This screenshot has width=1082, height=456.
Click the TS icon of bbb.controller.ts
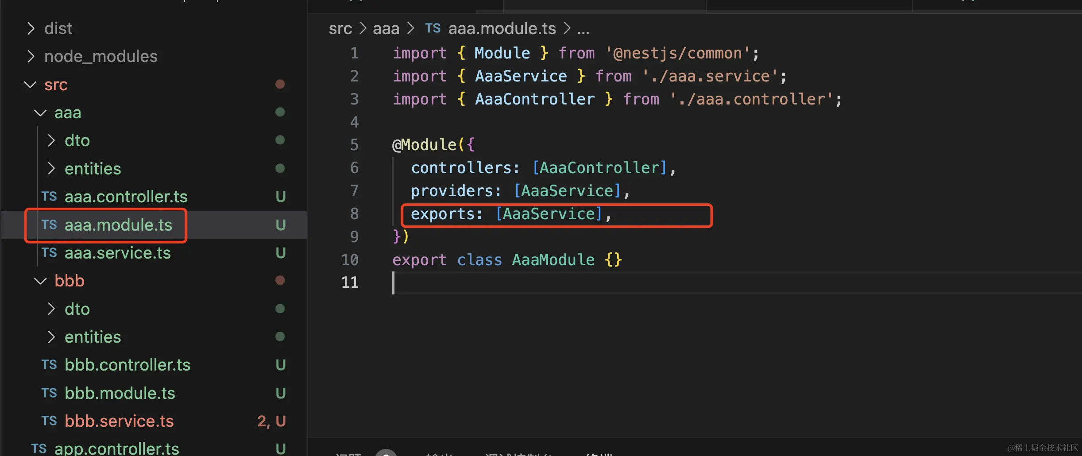(x=49, y=365)
